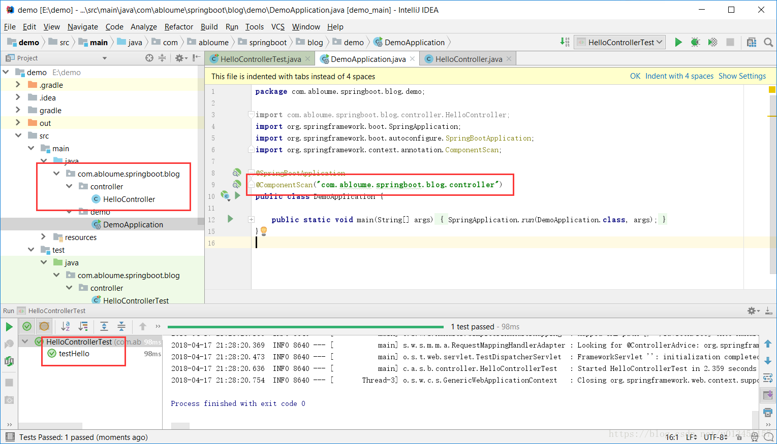Click the springboot breadcrumb in navigation bar

[268, 42]
